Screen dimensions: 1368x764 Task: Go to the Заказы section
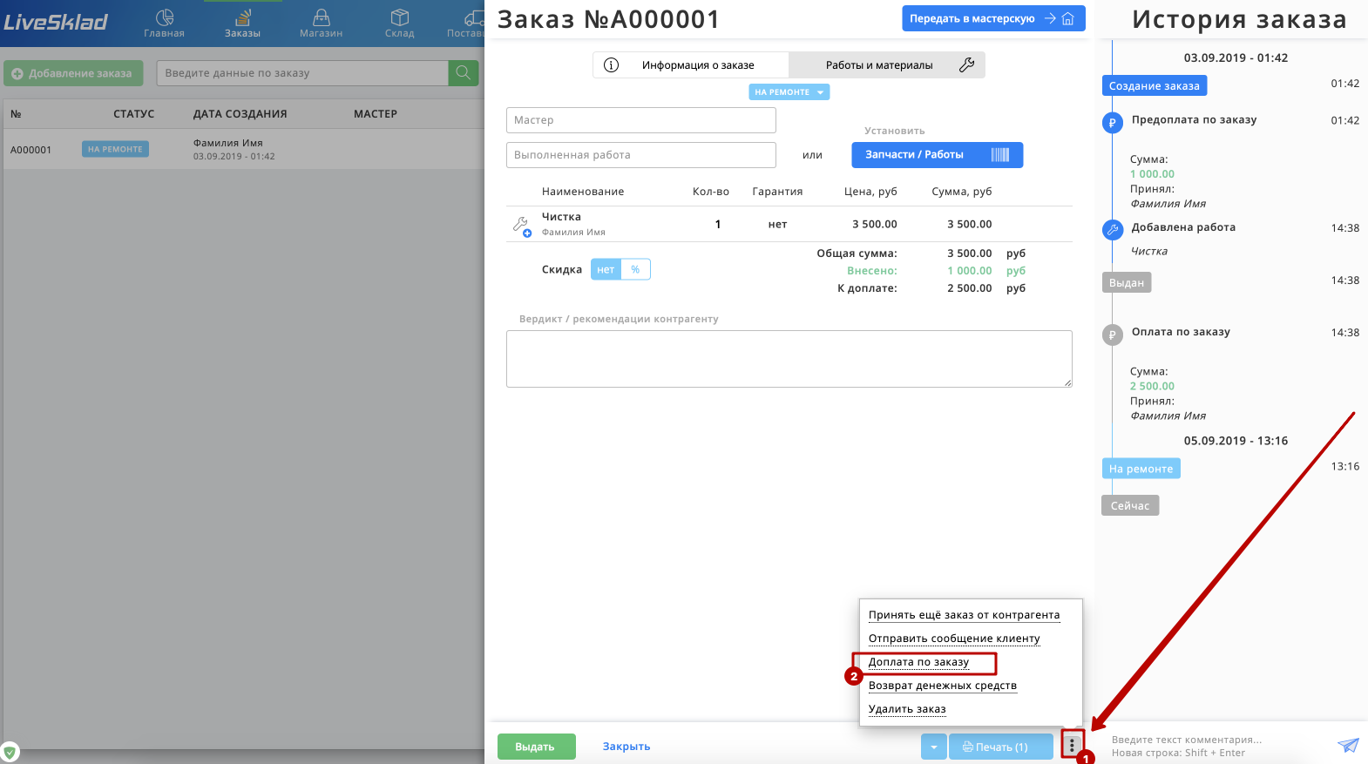coord(242,24)
